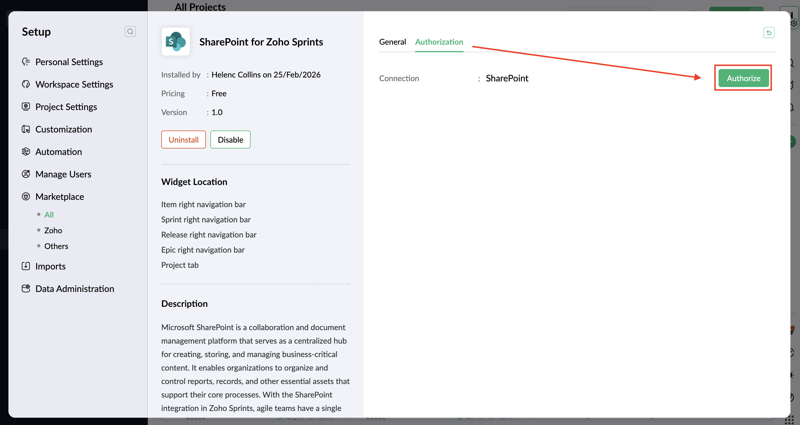The image size is (800, 425).
Task: Click the Manage Users icon
Action: pos(26,174)
